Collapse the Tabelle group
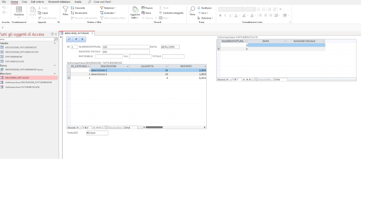The image size is (373, 210). 55,43
